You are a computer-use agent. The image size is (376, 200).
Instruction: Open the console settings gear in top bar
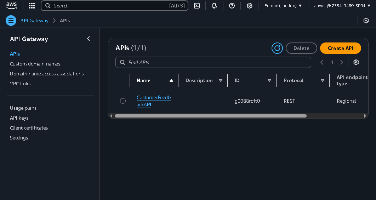(250, 6)
